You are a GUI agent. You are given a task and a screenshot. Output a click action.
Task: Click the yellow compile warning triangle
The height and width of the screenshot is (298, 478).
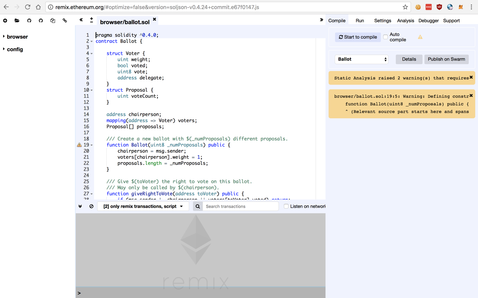click(x=420, y=37)
